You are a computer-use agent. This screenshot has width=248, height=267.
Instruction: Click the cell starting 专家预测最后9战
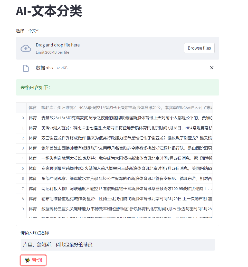(x=126, y=168)
